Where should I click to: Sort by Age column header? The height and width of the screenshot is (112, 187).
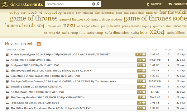click(181, 50)
